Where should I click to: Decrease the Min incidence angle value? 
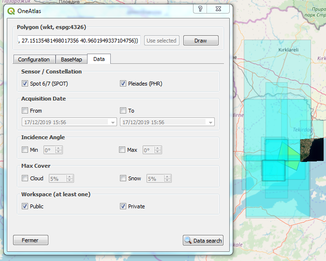59,151
